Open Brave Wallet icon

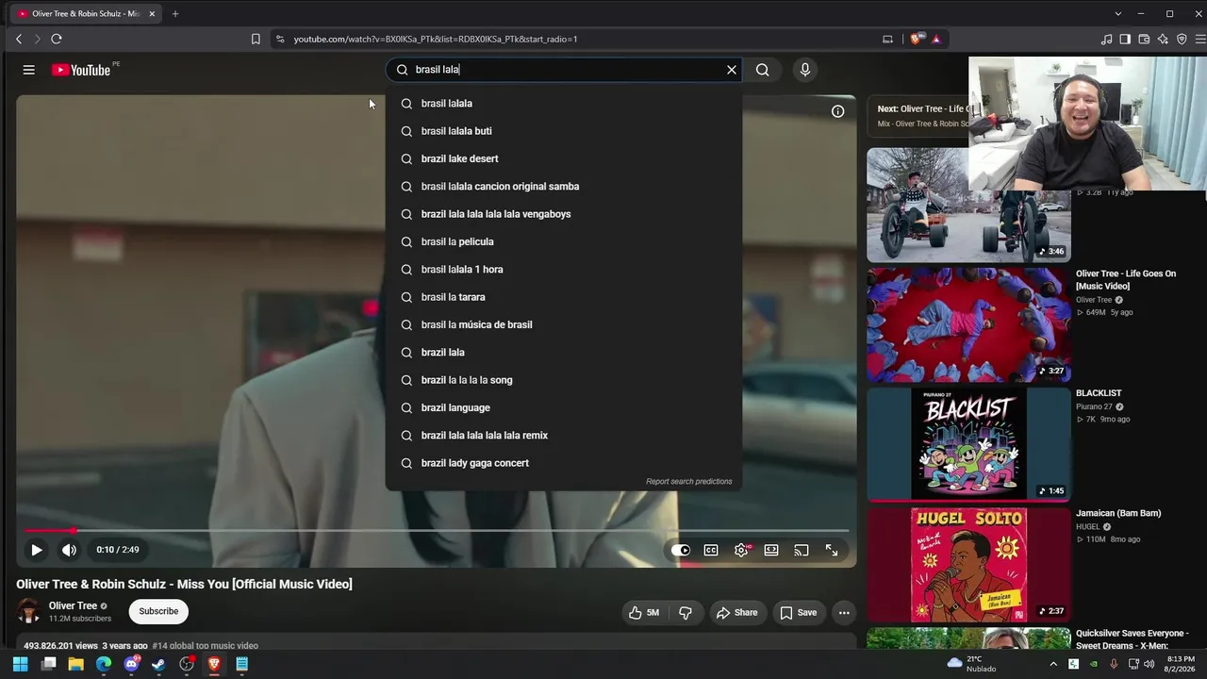(x=1144, y=39)
